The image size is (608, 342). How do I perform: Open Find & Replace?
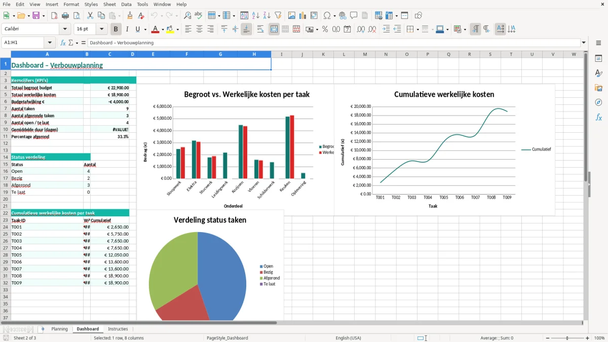(187, 16)
